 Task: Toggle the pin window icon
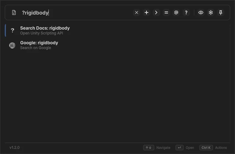coord(221,12)
